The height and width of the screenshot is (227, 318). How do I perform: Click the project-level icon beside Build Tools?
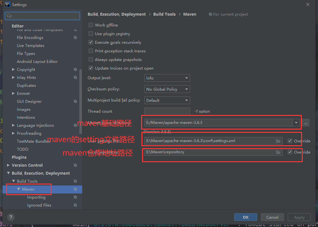tap(75, 181)
